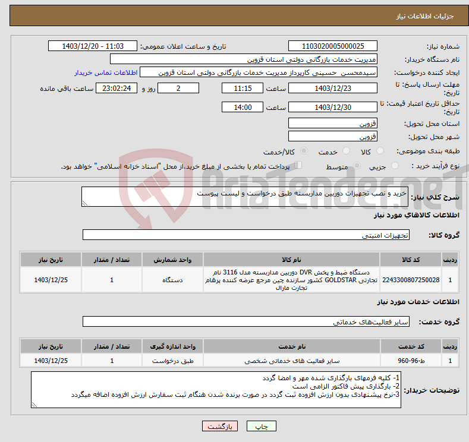Click the delivery city field قزوین

pos(333,136)
